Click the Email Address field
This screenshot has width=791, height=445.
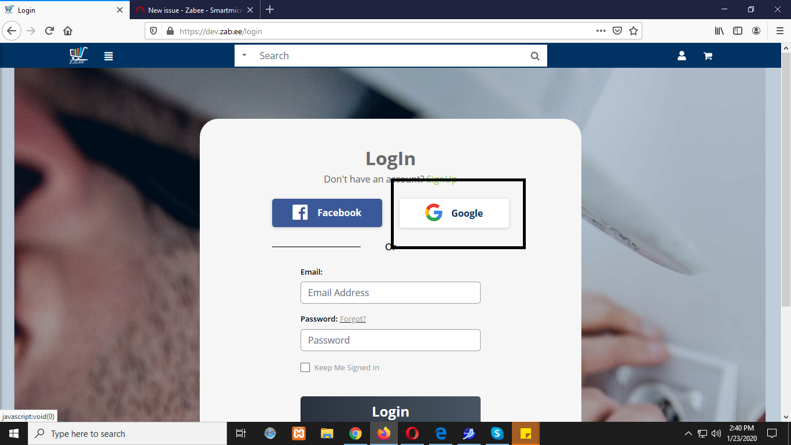click(390, 293)
